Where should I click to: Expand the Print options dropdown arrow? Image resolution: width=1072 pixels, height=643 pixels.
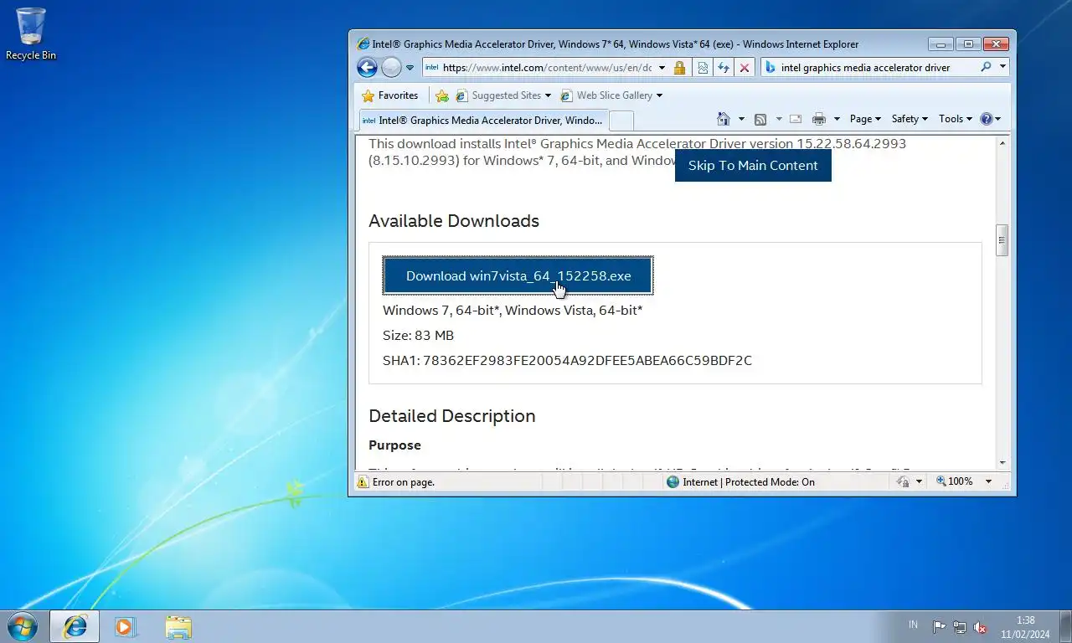[x=836, y=119]
